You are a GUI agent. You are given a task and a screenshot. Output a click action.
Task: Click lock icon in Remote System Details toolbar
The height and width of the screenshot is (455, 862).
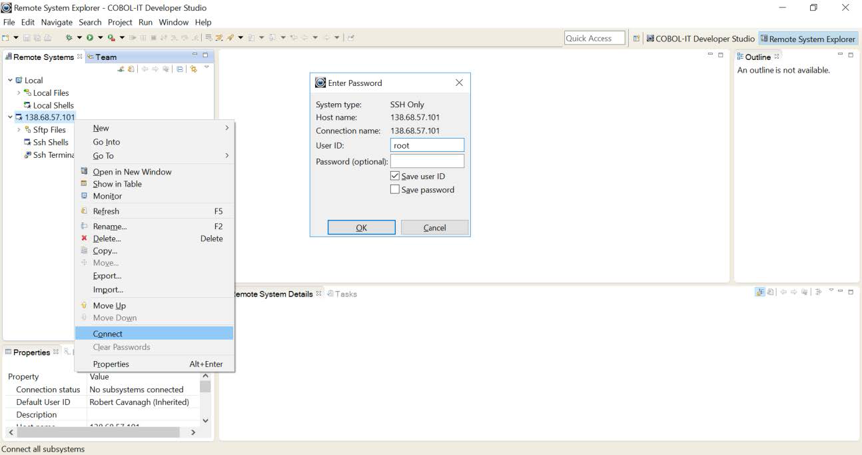[760, 292]
